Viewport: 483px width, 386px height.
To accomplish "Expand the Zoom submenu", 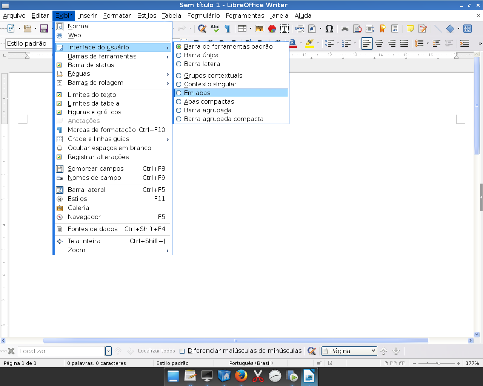I will click(x=113, y=250).
